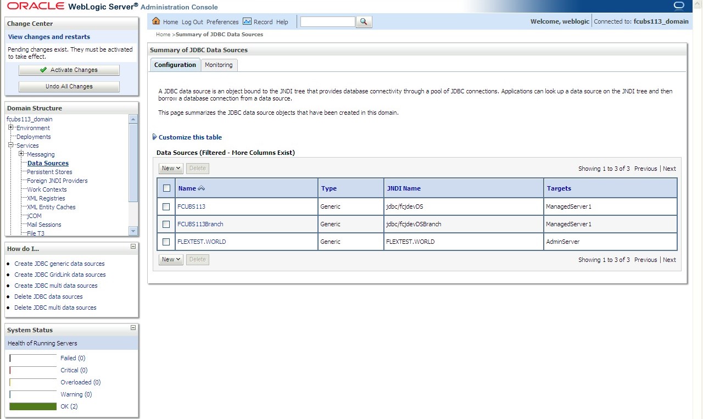This screenshot has height=419, width=703.
Task: Open the New dropdown above the table
Action: click(170, 168)
